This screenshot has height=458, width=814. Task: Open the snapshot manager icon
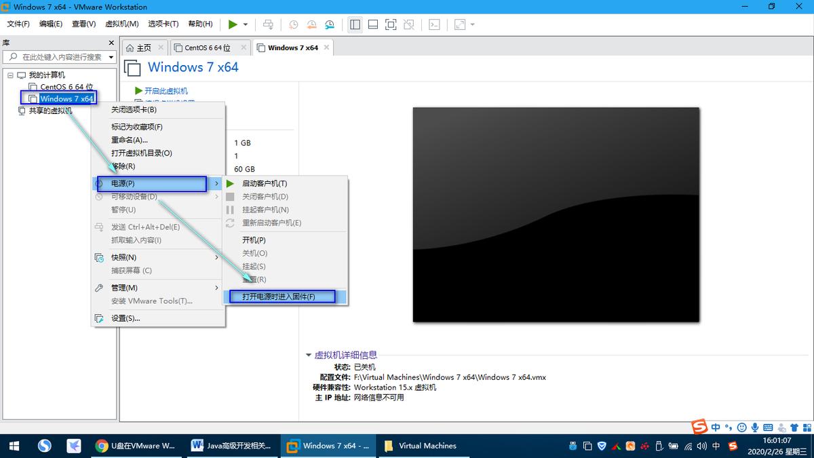(330, 24)
